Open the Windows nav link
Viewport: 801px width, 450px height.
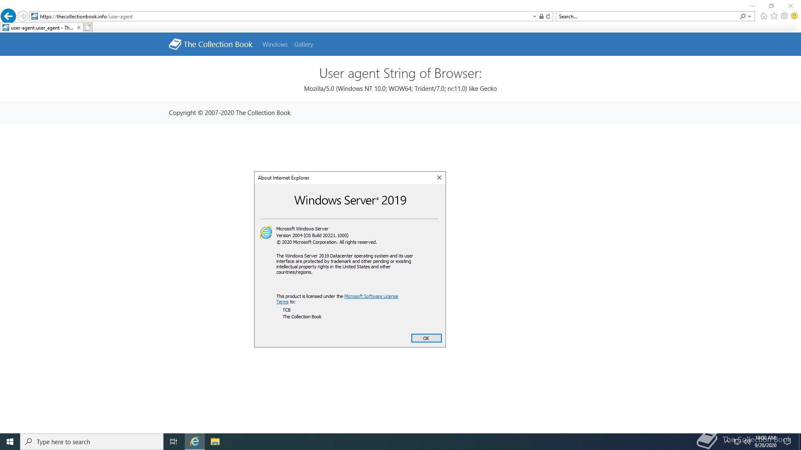pos(275,45)
